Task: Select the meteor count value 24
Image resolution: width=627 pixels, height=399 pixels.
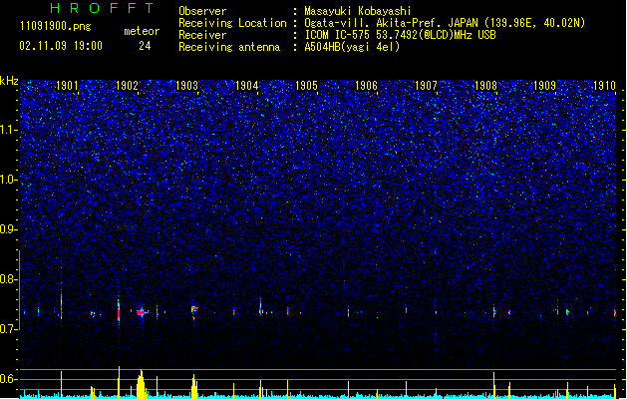Action: coord(145,46)
